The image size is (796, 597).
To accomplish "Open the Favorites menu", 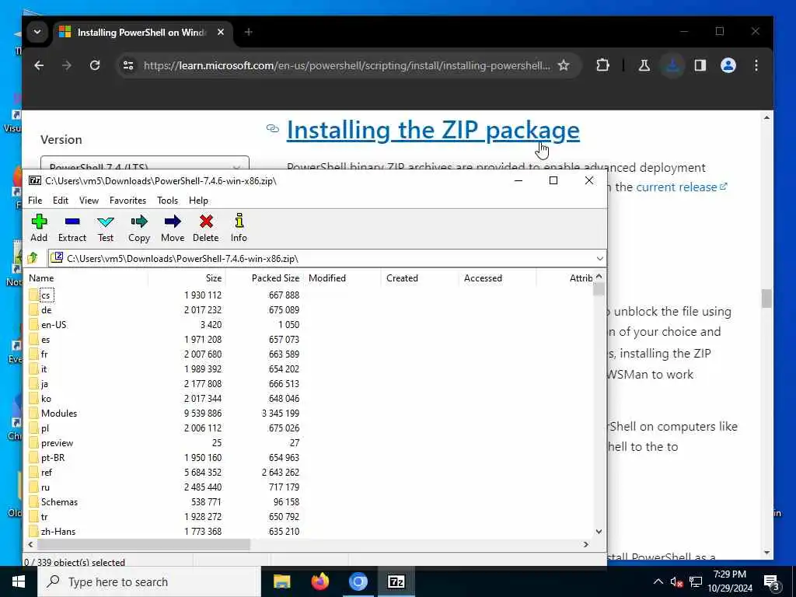I will click(128, 201).
